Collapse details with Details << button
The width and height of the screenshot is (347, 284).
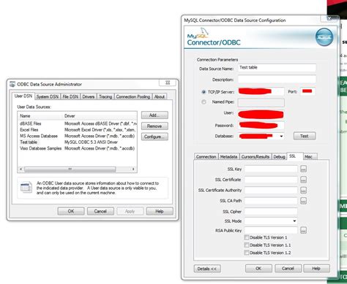(x=207, y=269)
